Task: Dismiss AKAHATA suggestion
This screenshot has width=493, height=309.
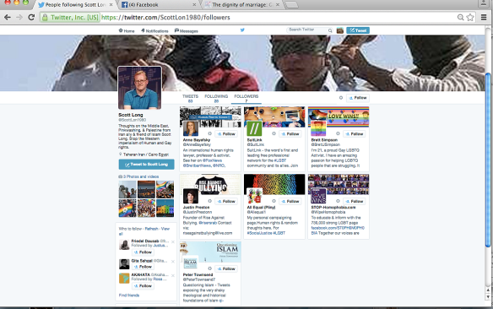Action: tap(172, 275)
